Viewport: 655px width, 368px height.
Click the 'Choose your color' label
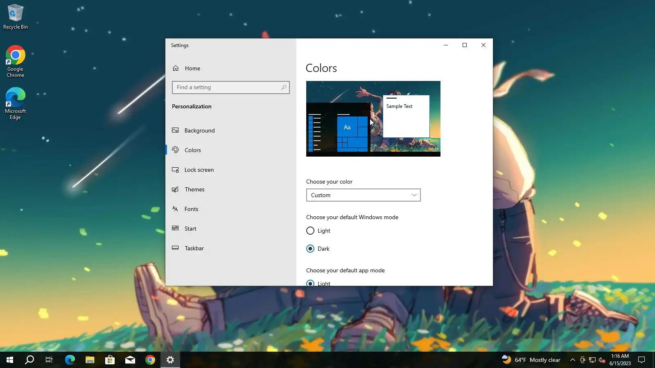329,182
